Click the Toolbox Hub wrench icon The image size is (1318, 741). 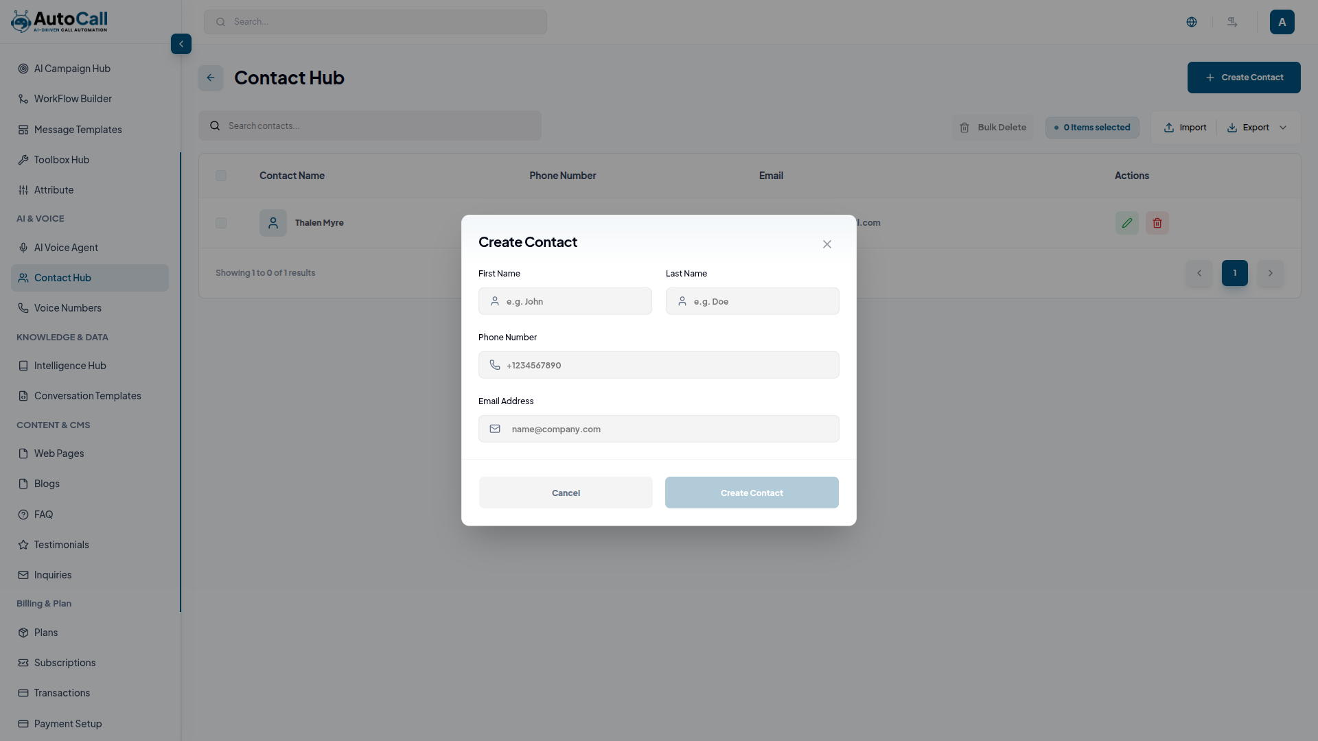click(23, 160)
